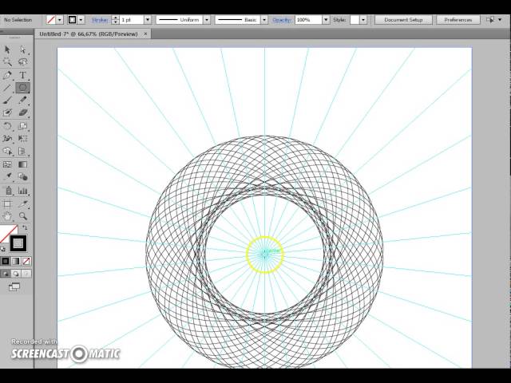Select the Pen tool
The image size is (511, 383).
click(x=7, y=75)
